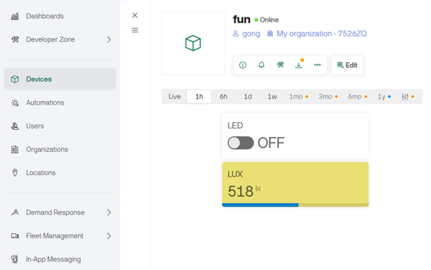Click the device cube image

tap(193, 43)
